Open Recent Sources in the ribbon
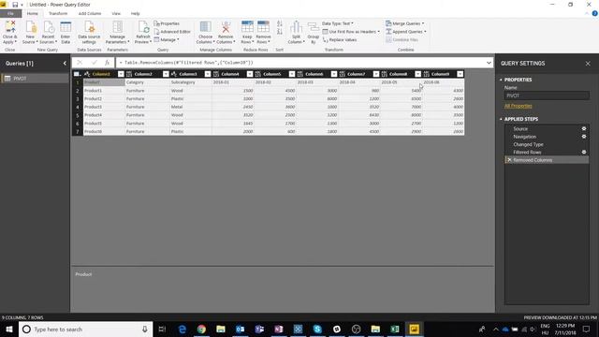Viewport: 599px width, 337px height. pyautogui.click(x=48, y=33)
